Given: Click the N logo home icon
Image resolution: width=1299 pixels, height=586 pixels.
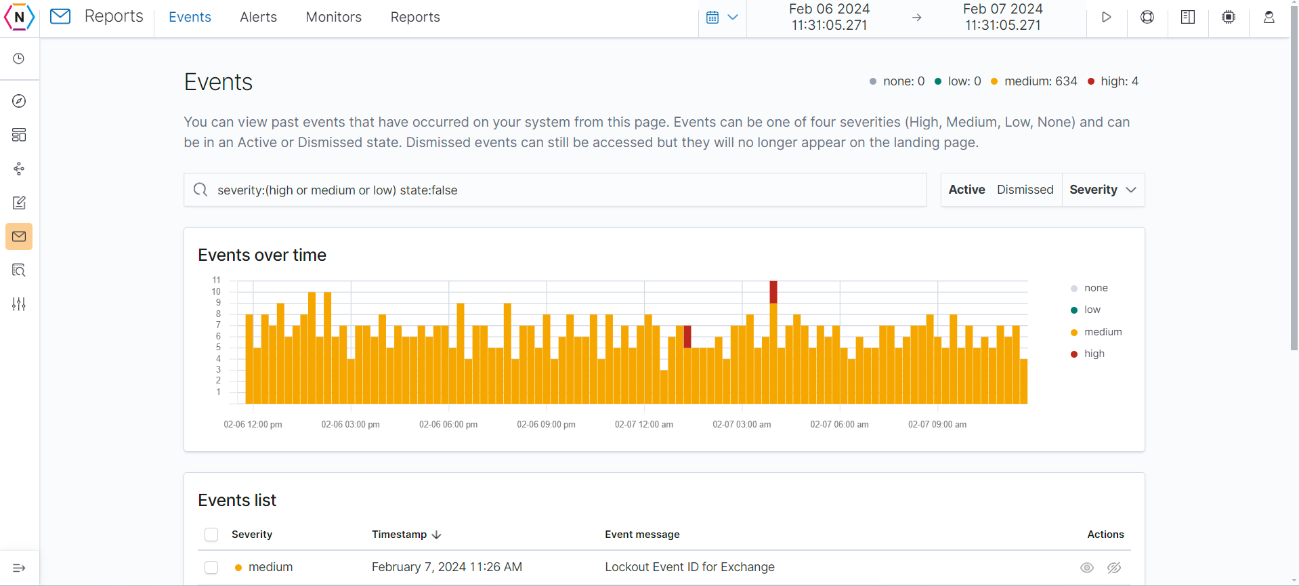Looking at the screenshot, I should pos(19,17).
